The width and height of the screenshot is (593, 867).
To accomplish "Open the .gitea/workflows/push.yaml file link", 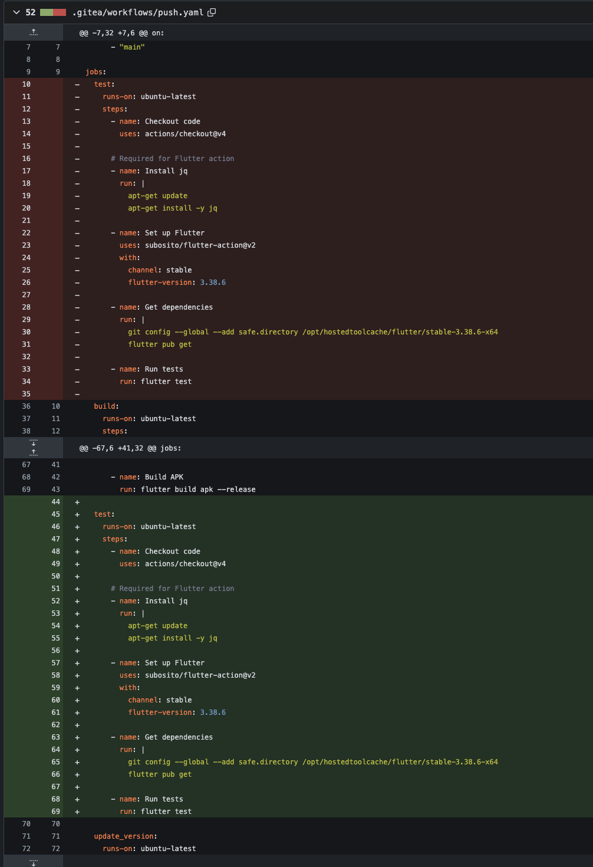I will pyautogui.click(x=137, y=12).
